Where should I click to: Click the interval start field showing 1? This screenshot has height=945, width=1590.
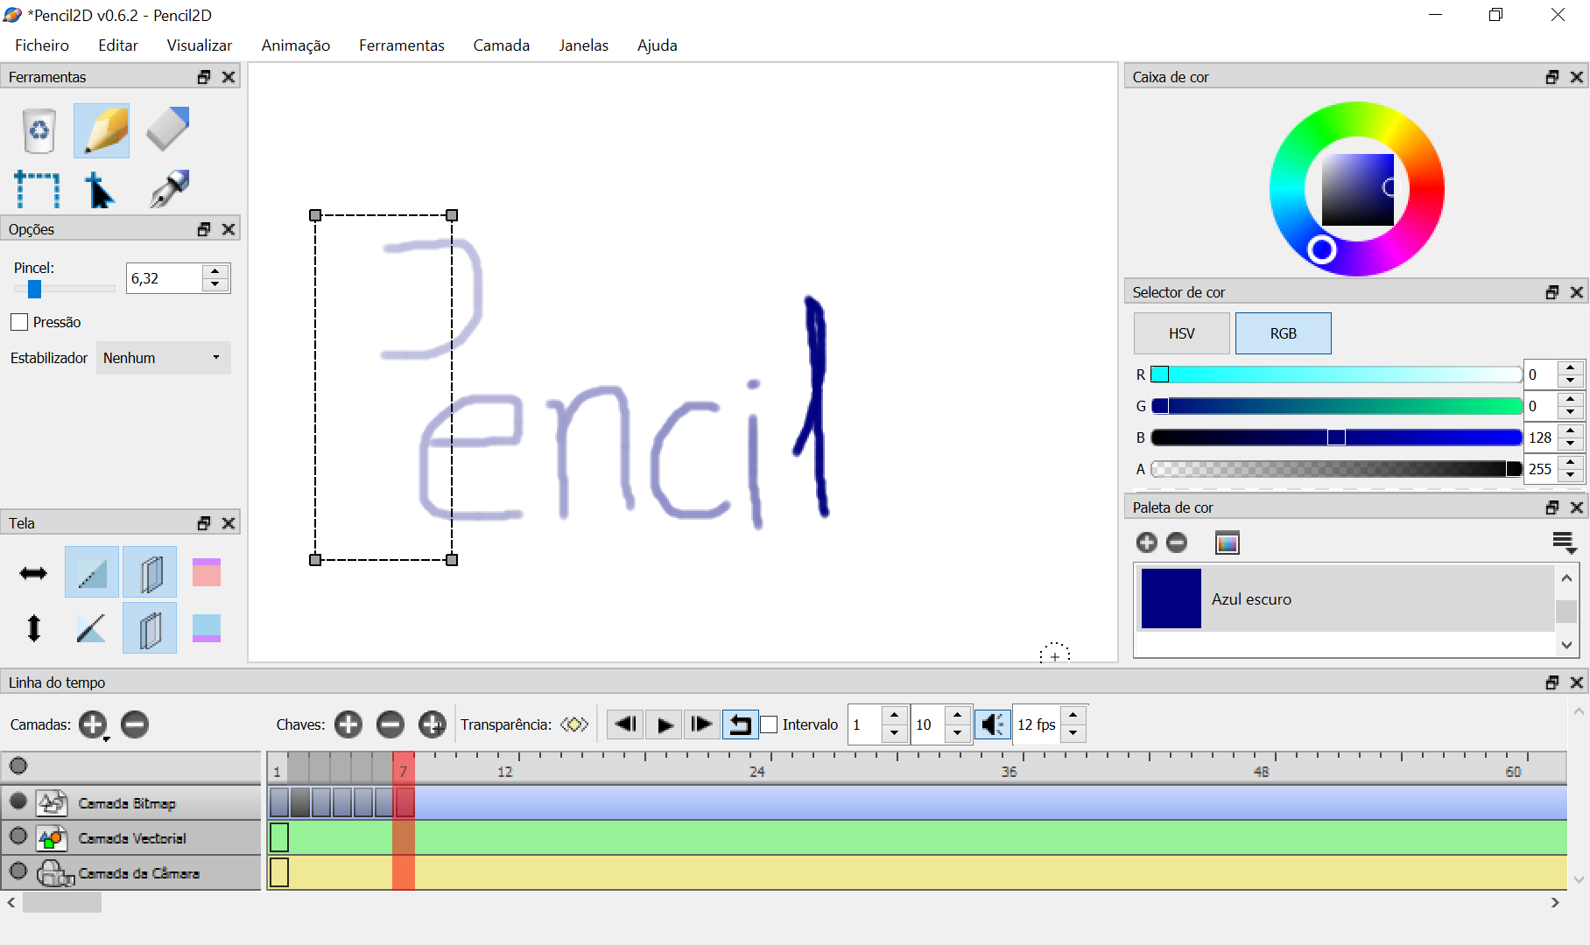pyautogui.click(x=865, y=724)
